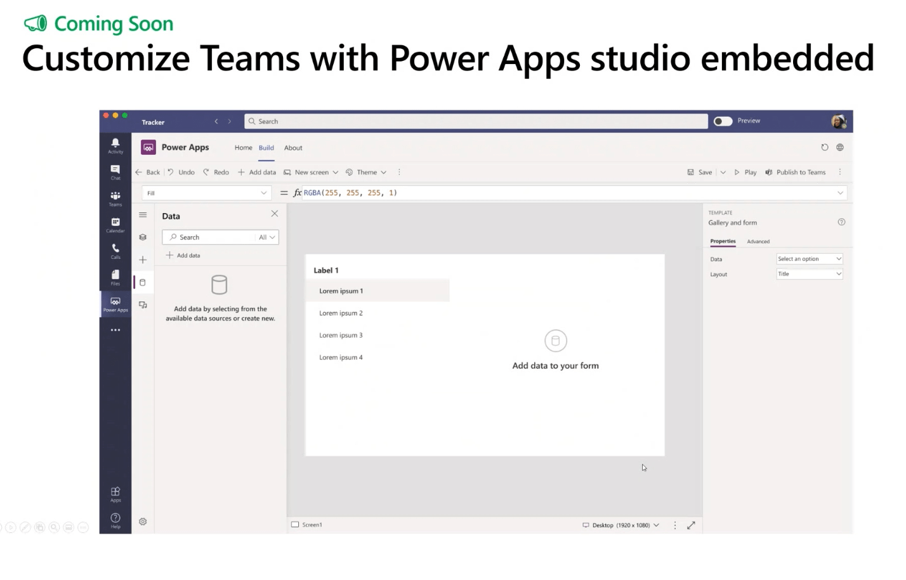
Task: Open Chat in Teams sidebar
Action: [x=115, y=172]
